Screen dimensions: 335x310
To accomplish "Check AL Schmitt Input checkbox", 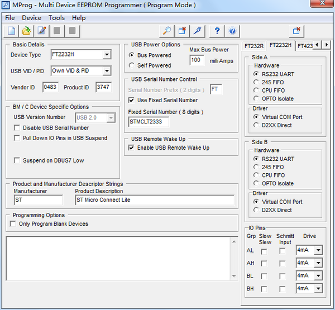I will click(x=282, y=251).
